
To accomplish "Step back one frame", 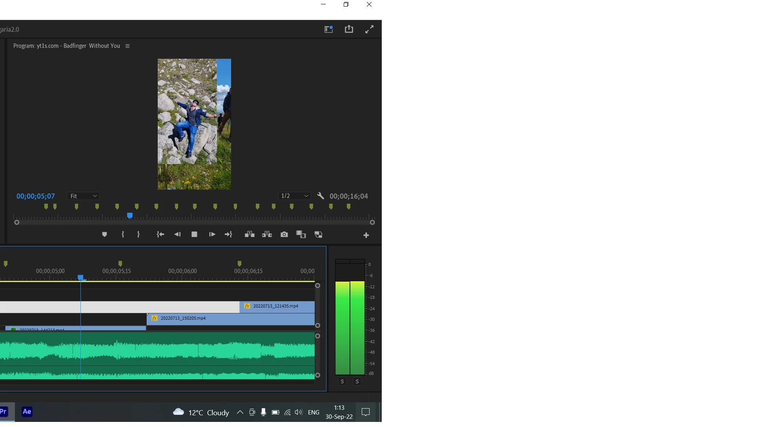I will [x=177, y=235].
